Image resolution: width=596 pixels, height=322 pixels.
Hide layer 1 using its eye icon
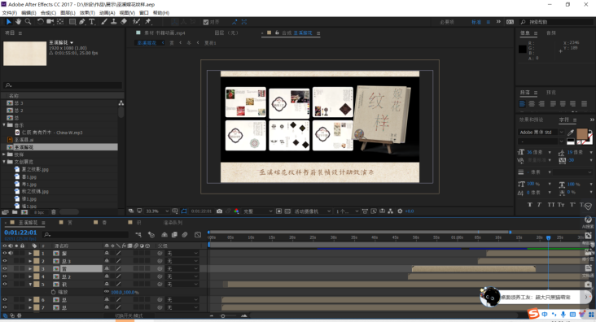[5, 253]
